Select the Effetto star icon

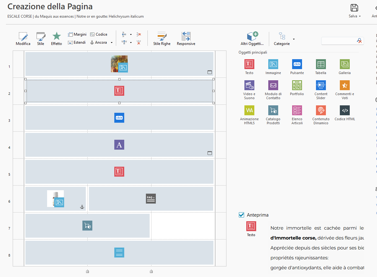pos(56,37)
